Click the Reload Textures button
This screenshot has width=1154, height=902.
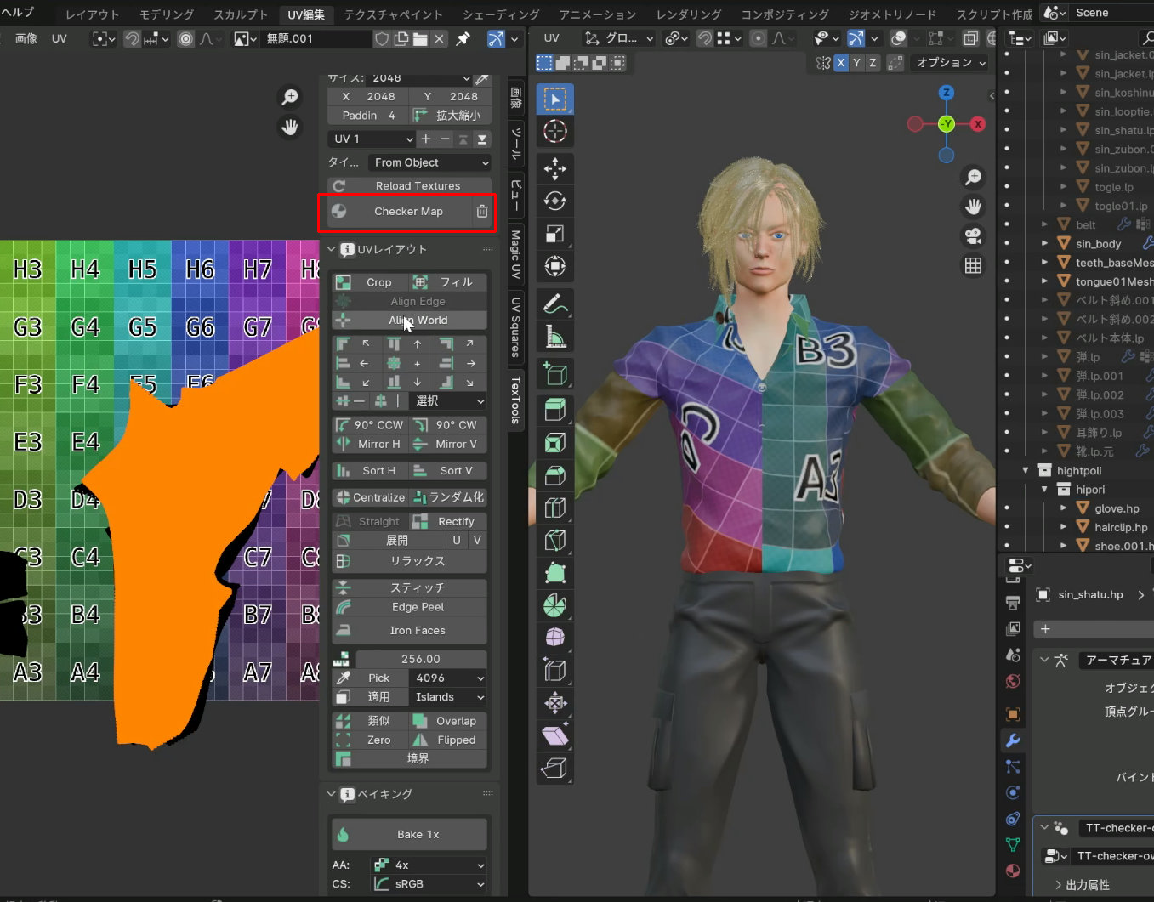(418, 186)
